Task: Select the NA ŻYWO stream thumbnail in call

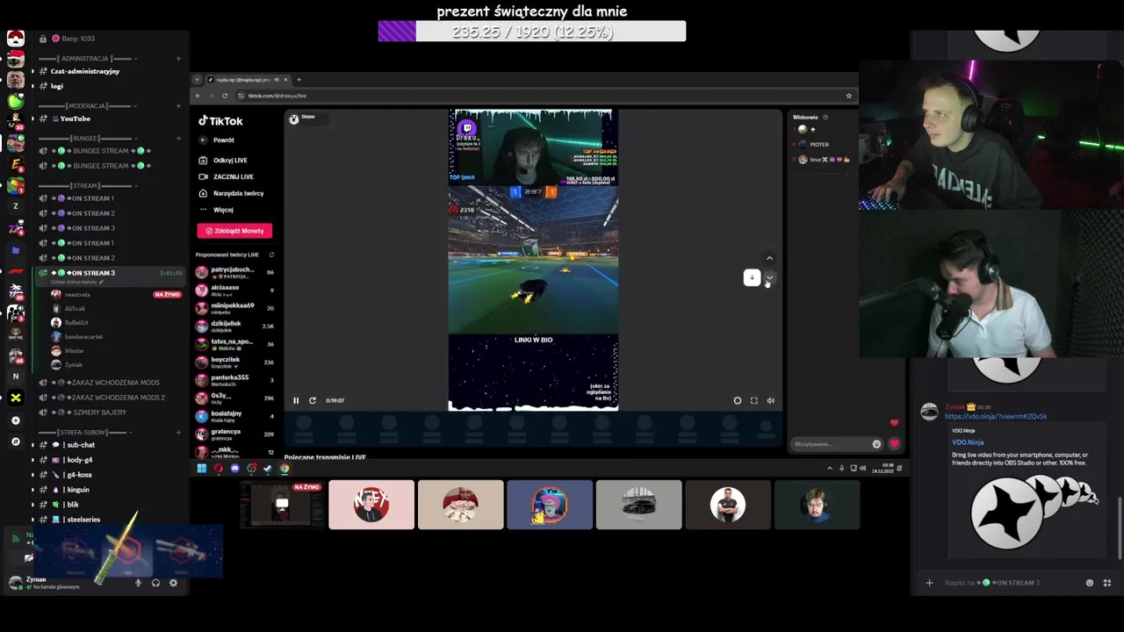Action: point(282,505)
